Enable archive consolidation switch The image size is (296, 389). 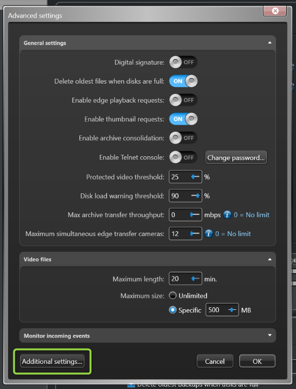183,138
